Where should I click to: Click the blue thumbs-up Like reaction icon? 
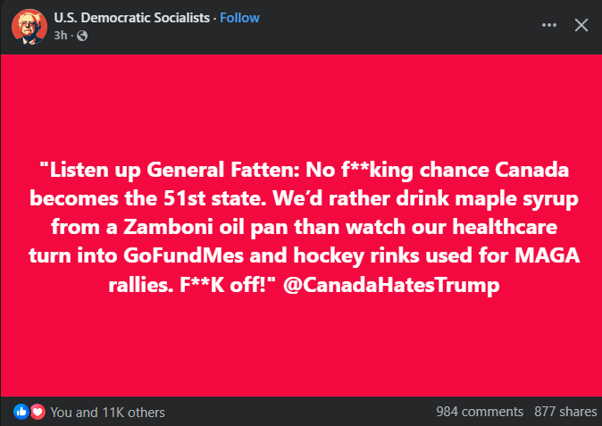(x=22, y=412)
